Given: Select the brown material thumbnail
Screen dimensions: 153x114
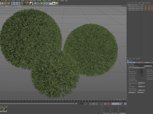Looking at the screenshot, I should (x=5, y=109).
